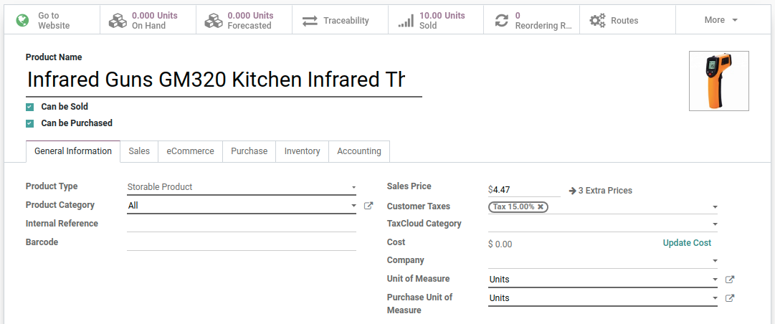Remove the Tax 15.00% tag
The width and height of the screenshot is (775, 324).
click(x=541, y=206)
